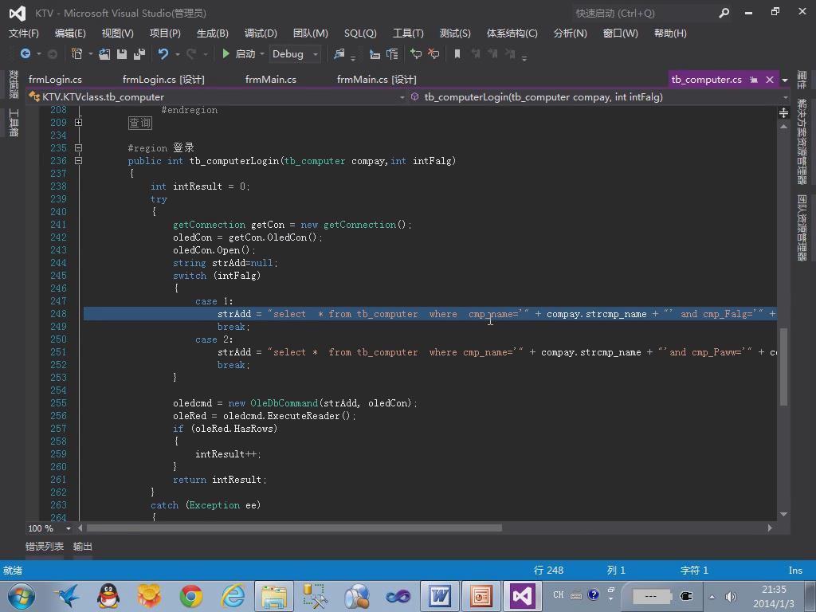816x612 pixels.
Task: Click the horizontal scrollbar right arrow
Action: (770, 528)
